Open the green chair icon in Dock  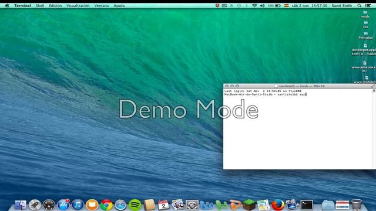point(221,205)
